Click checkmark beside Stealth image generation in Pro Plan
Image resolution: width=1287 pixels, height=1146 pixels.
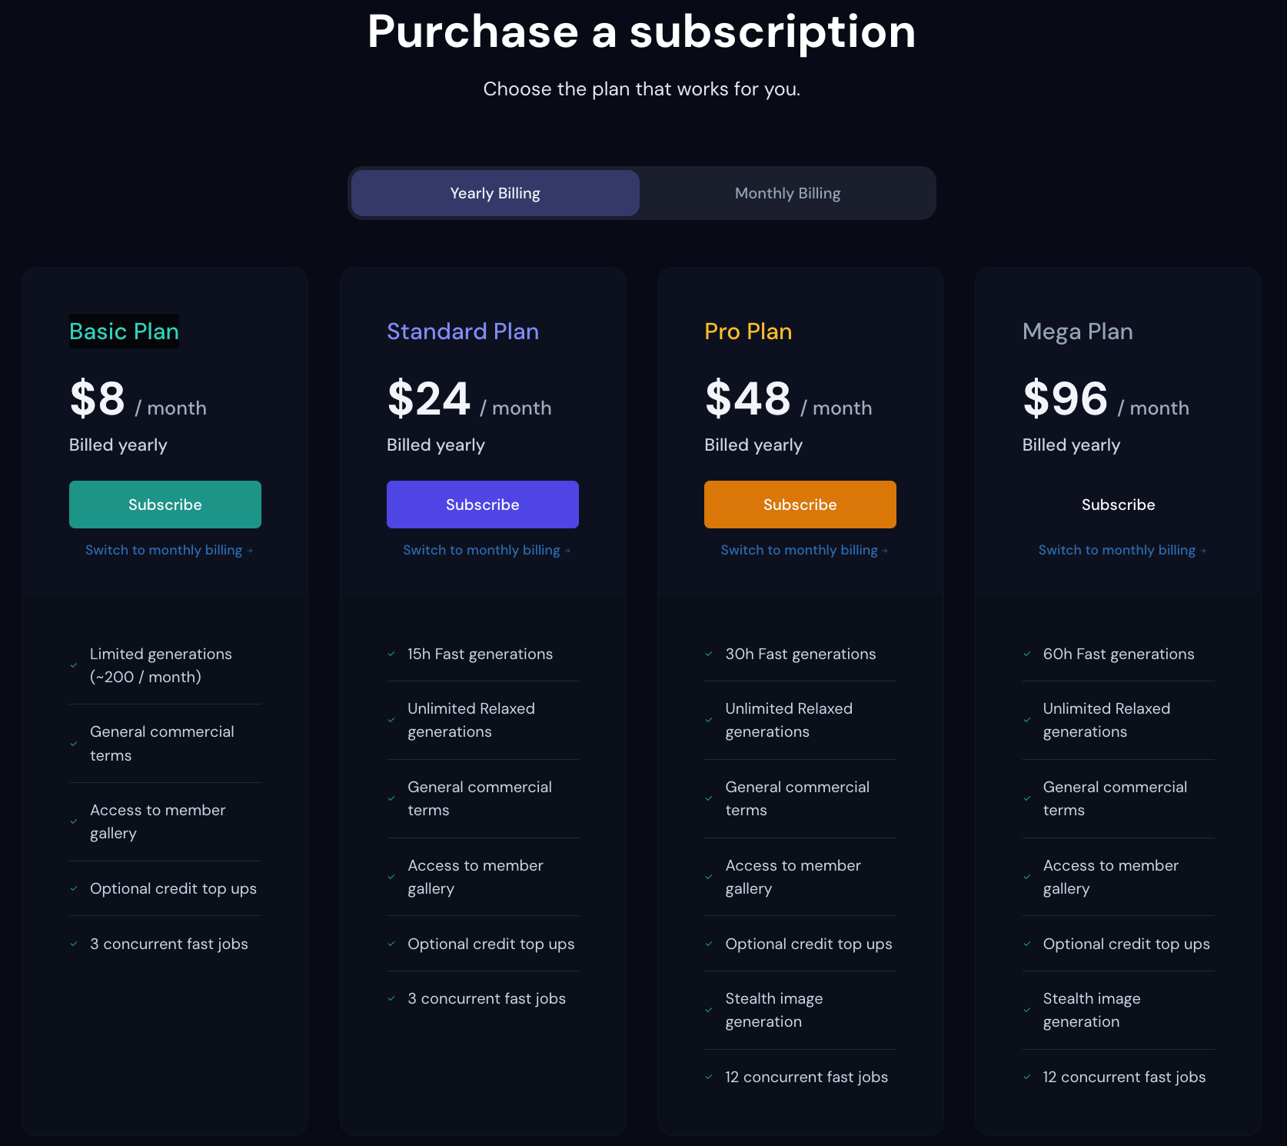coord(709,1009)
